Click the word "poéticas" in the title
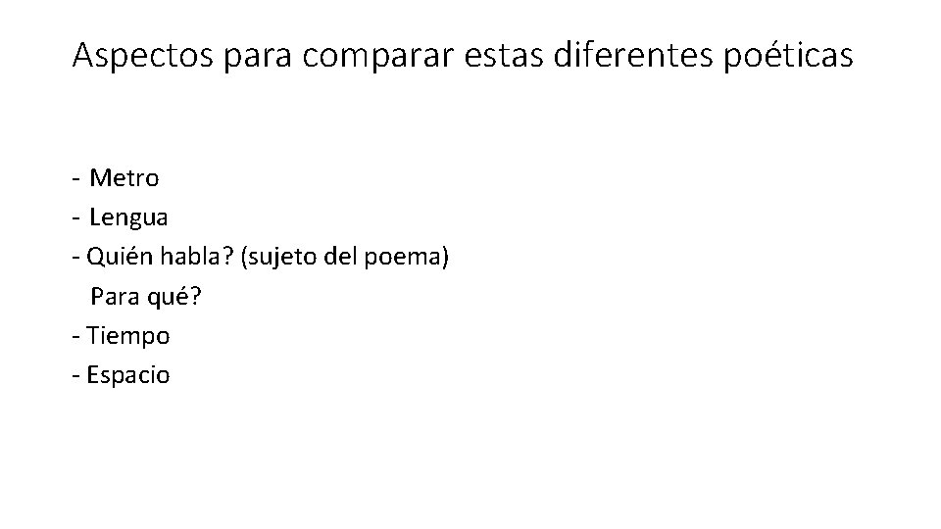941x529 pixels. [788, 56]
